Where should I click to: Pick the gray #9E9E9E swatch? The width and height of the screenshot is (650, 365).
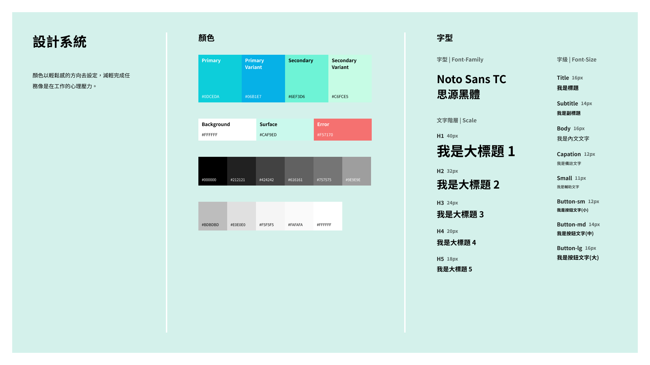pos(356,171)
